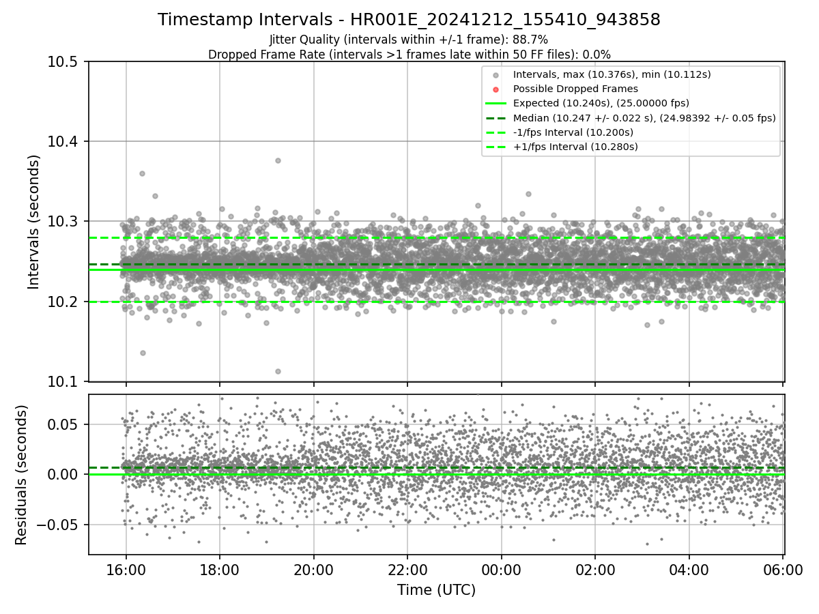
Task: Click the 'Intervals (seconds)' y-axis label
Action: tap(34, 222)
